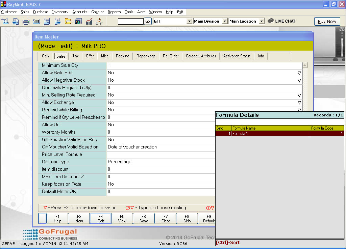This screenshot has width=346, height=249.
Task: Open Allow Negative Stock dropdown arrow
Action: [x=299, y=81]
